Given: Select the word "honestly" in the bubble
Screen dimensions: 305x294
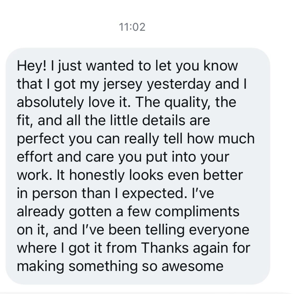Looking at the screenshot, I should [x=97, y=175].
